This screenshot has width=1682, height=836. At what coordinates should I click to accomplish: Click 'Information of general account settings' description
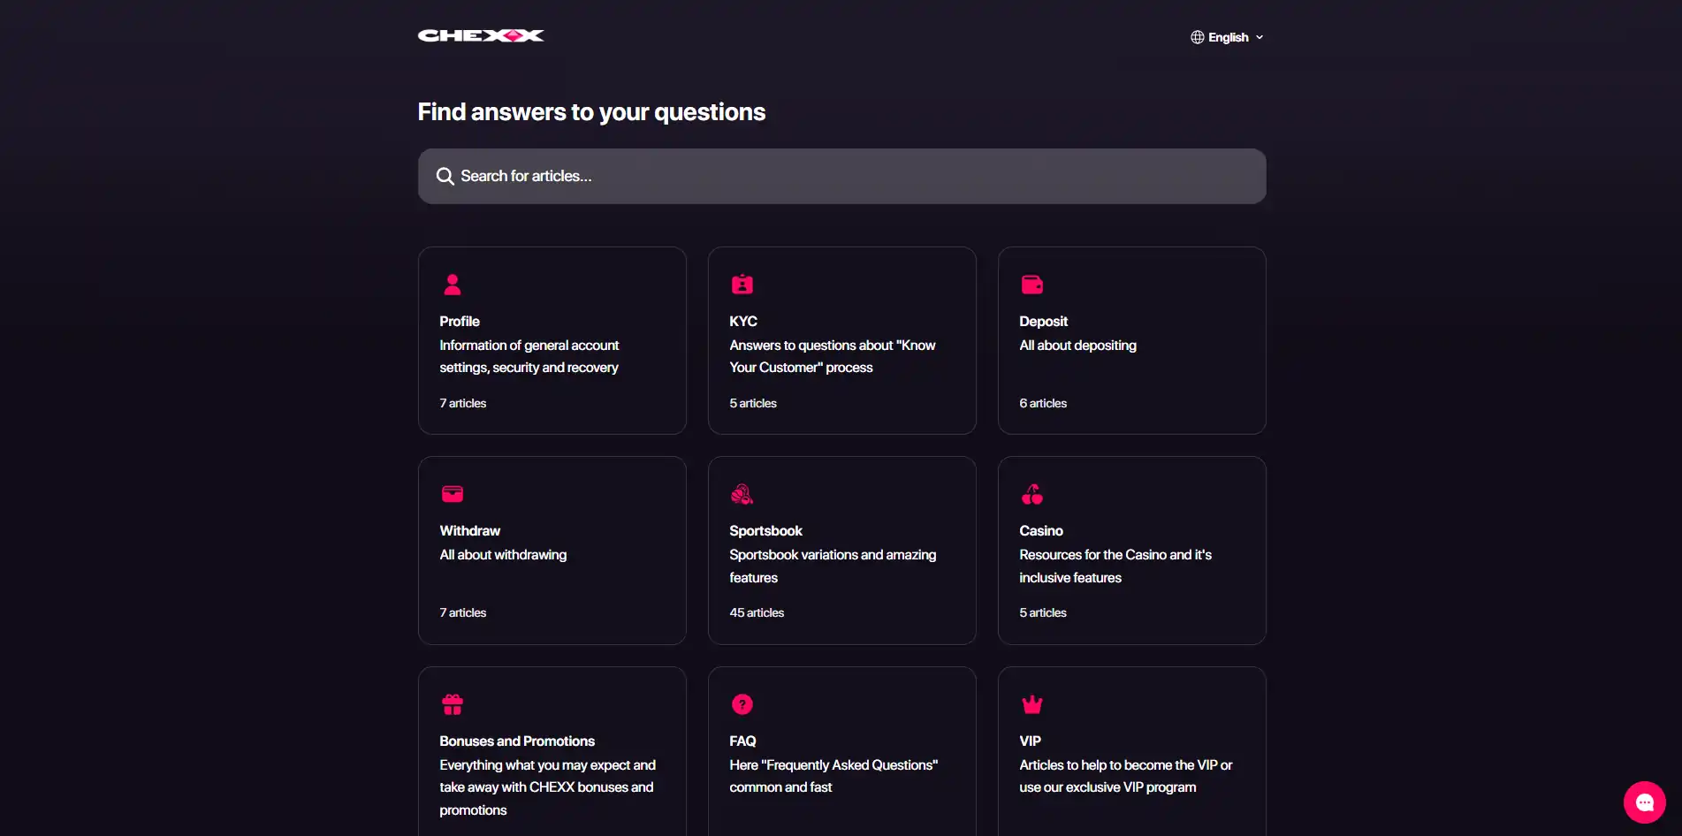(x=529, y=356)
